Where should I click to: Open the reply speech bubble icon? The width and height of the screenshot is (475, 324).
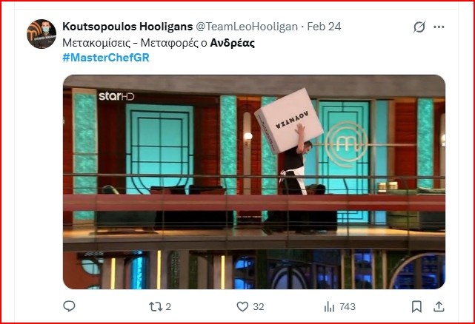(x=69, y=306)
